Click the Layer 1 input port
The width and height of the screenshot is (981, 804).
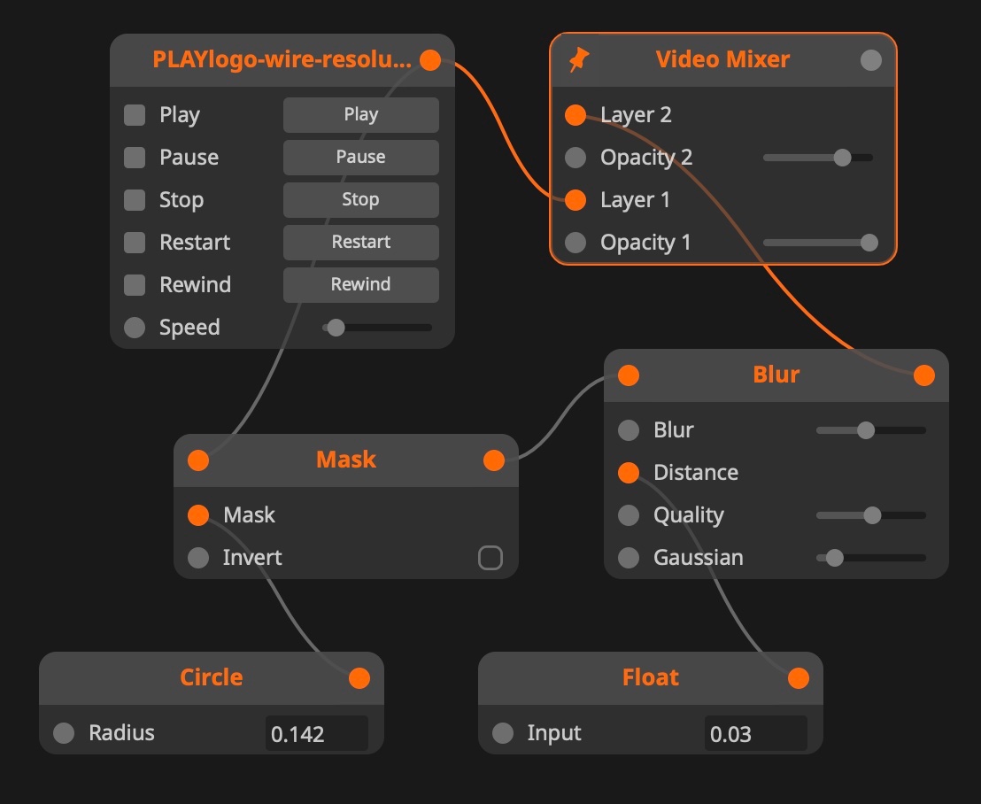[x=575, y=200]
